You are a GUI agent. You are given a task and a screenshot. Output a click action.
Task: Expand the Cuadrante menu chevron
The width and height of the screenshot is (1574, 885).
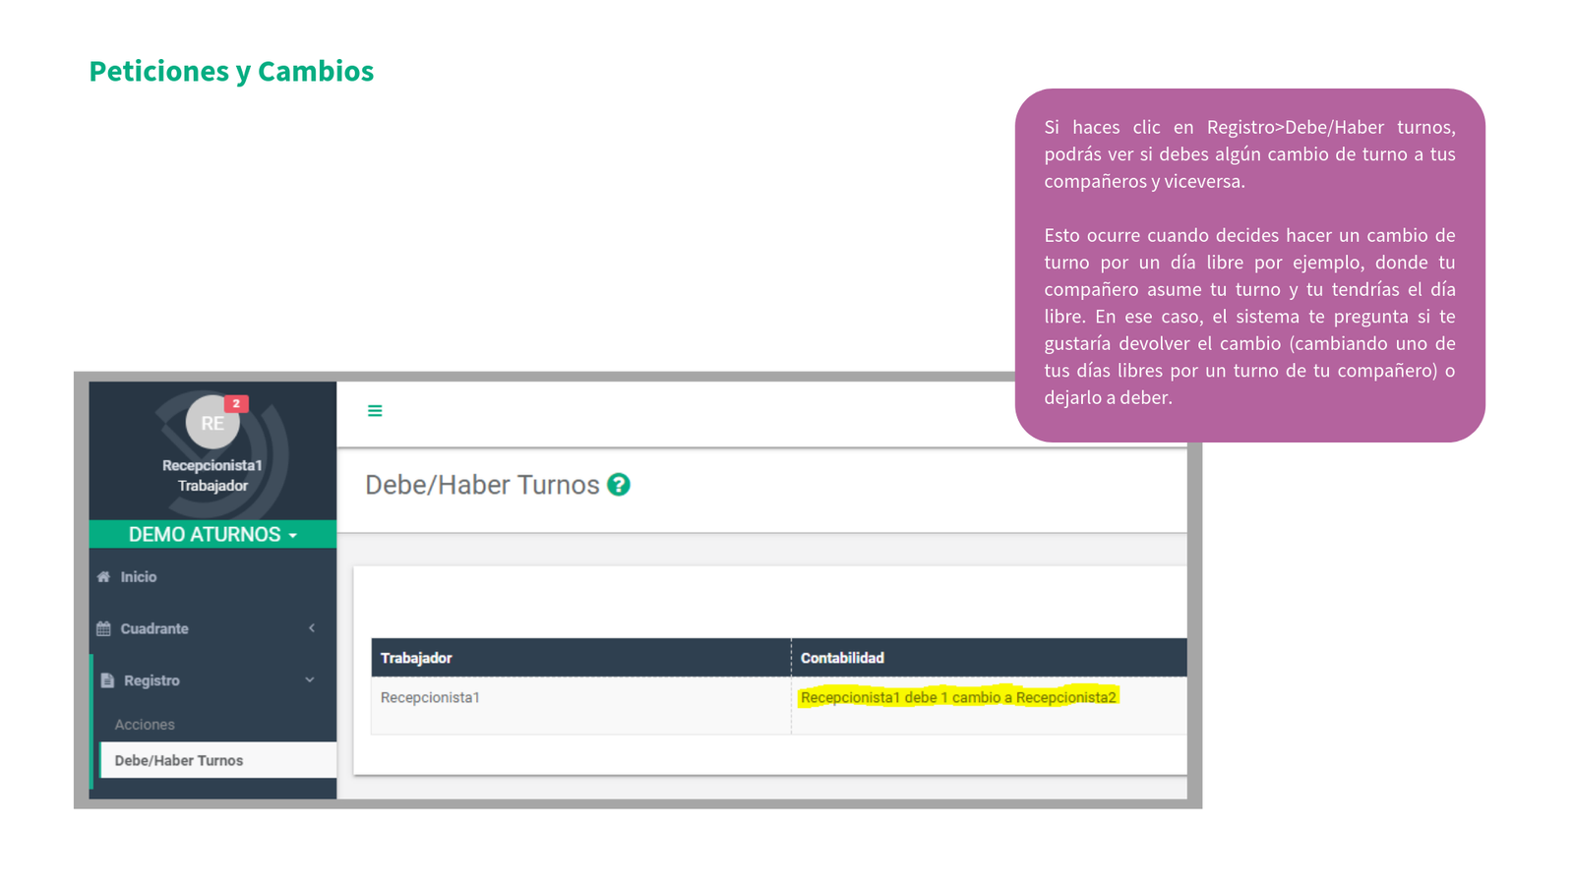pyautogui.click(x=312, y=628)
